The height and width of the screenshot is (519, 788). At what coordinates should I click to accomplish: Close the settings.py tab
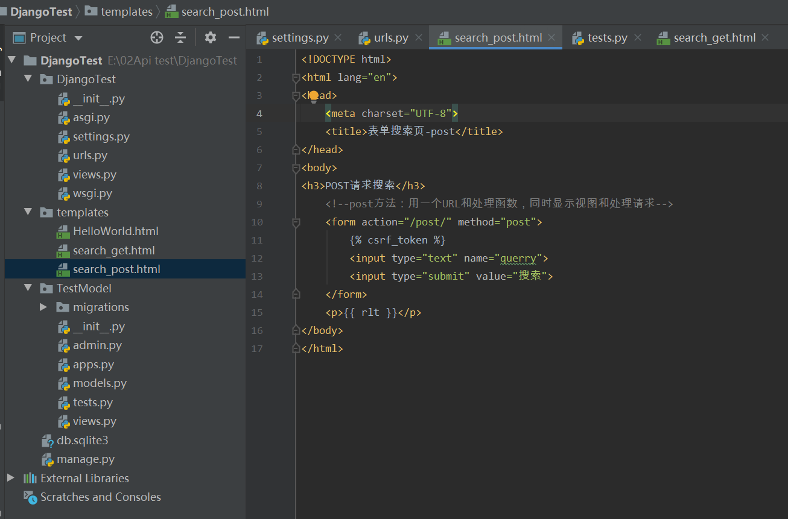(338, 37)
